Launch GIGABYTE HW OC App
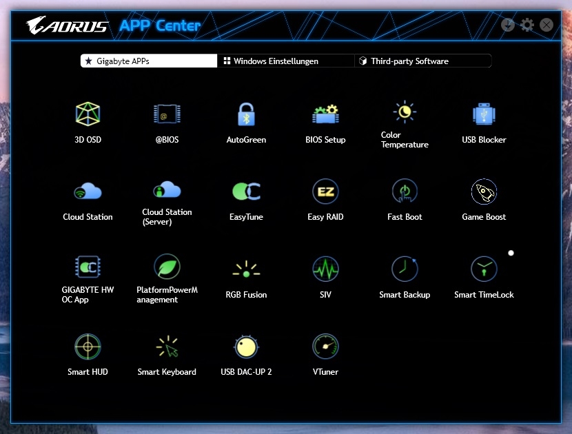Screen dimensions: 572x434 tap(88, 267)
